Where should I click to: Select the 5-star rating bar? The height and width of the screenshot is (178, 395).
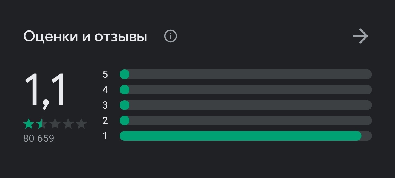246,74
